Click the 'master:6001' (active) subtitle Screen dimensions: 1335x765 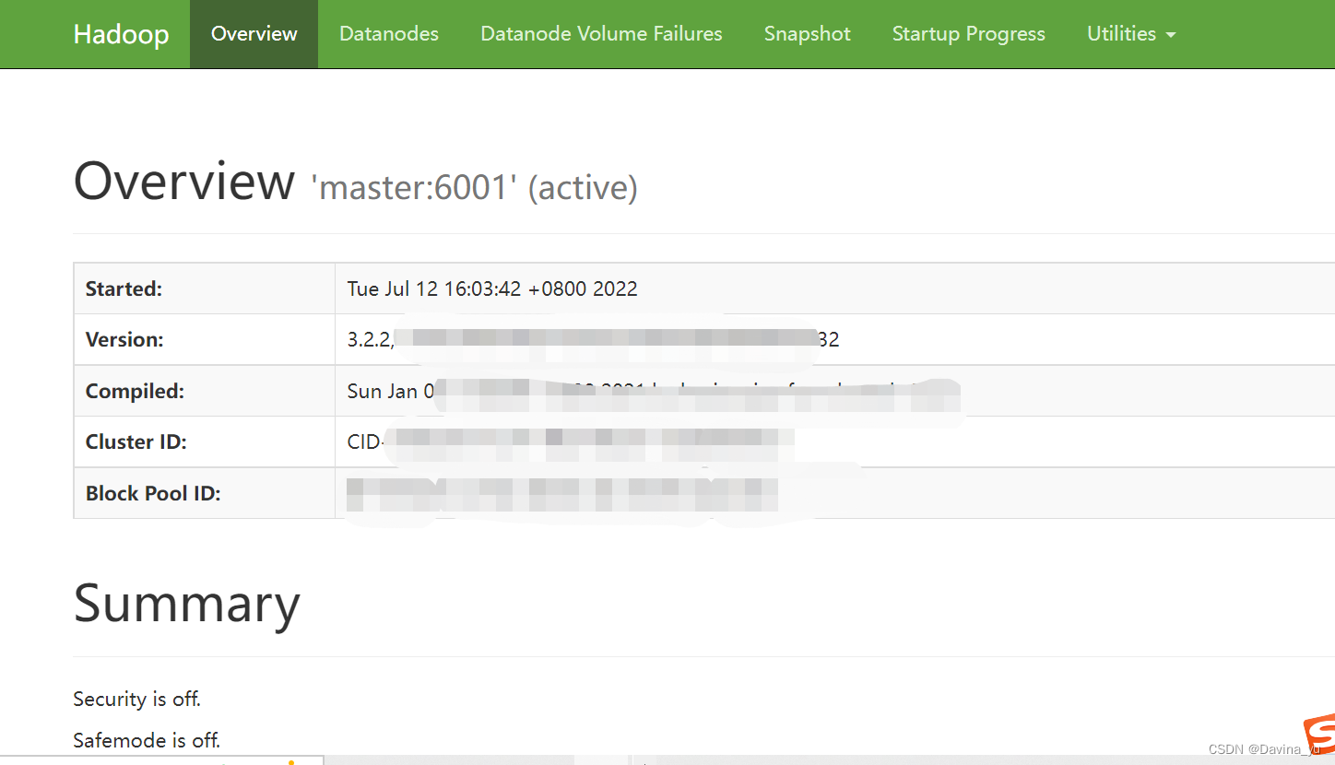(x=475, y=188)
